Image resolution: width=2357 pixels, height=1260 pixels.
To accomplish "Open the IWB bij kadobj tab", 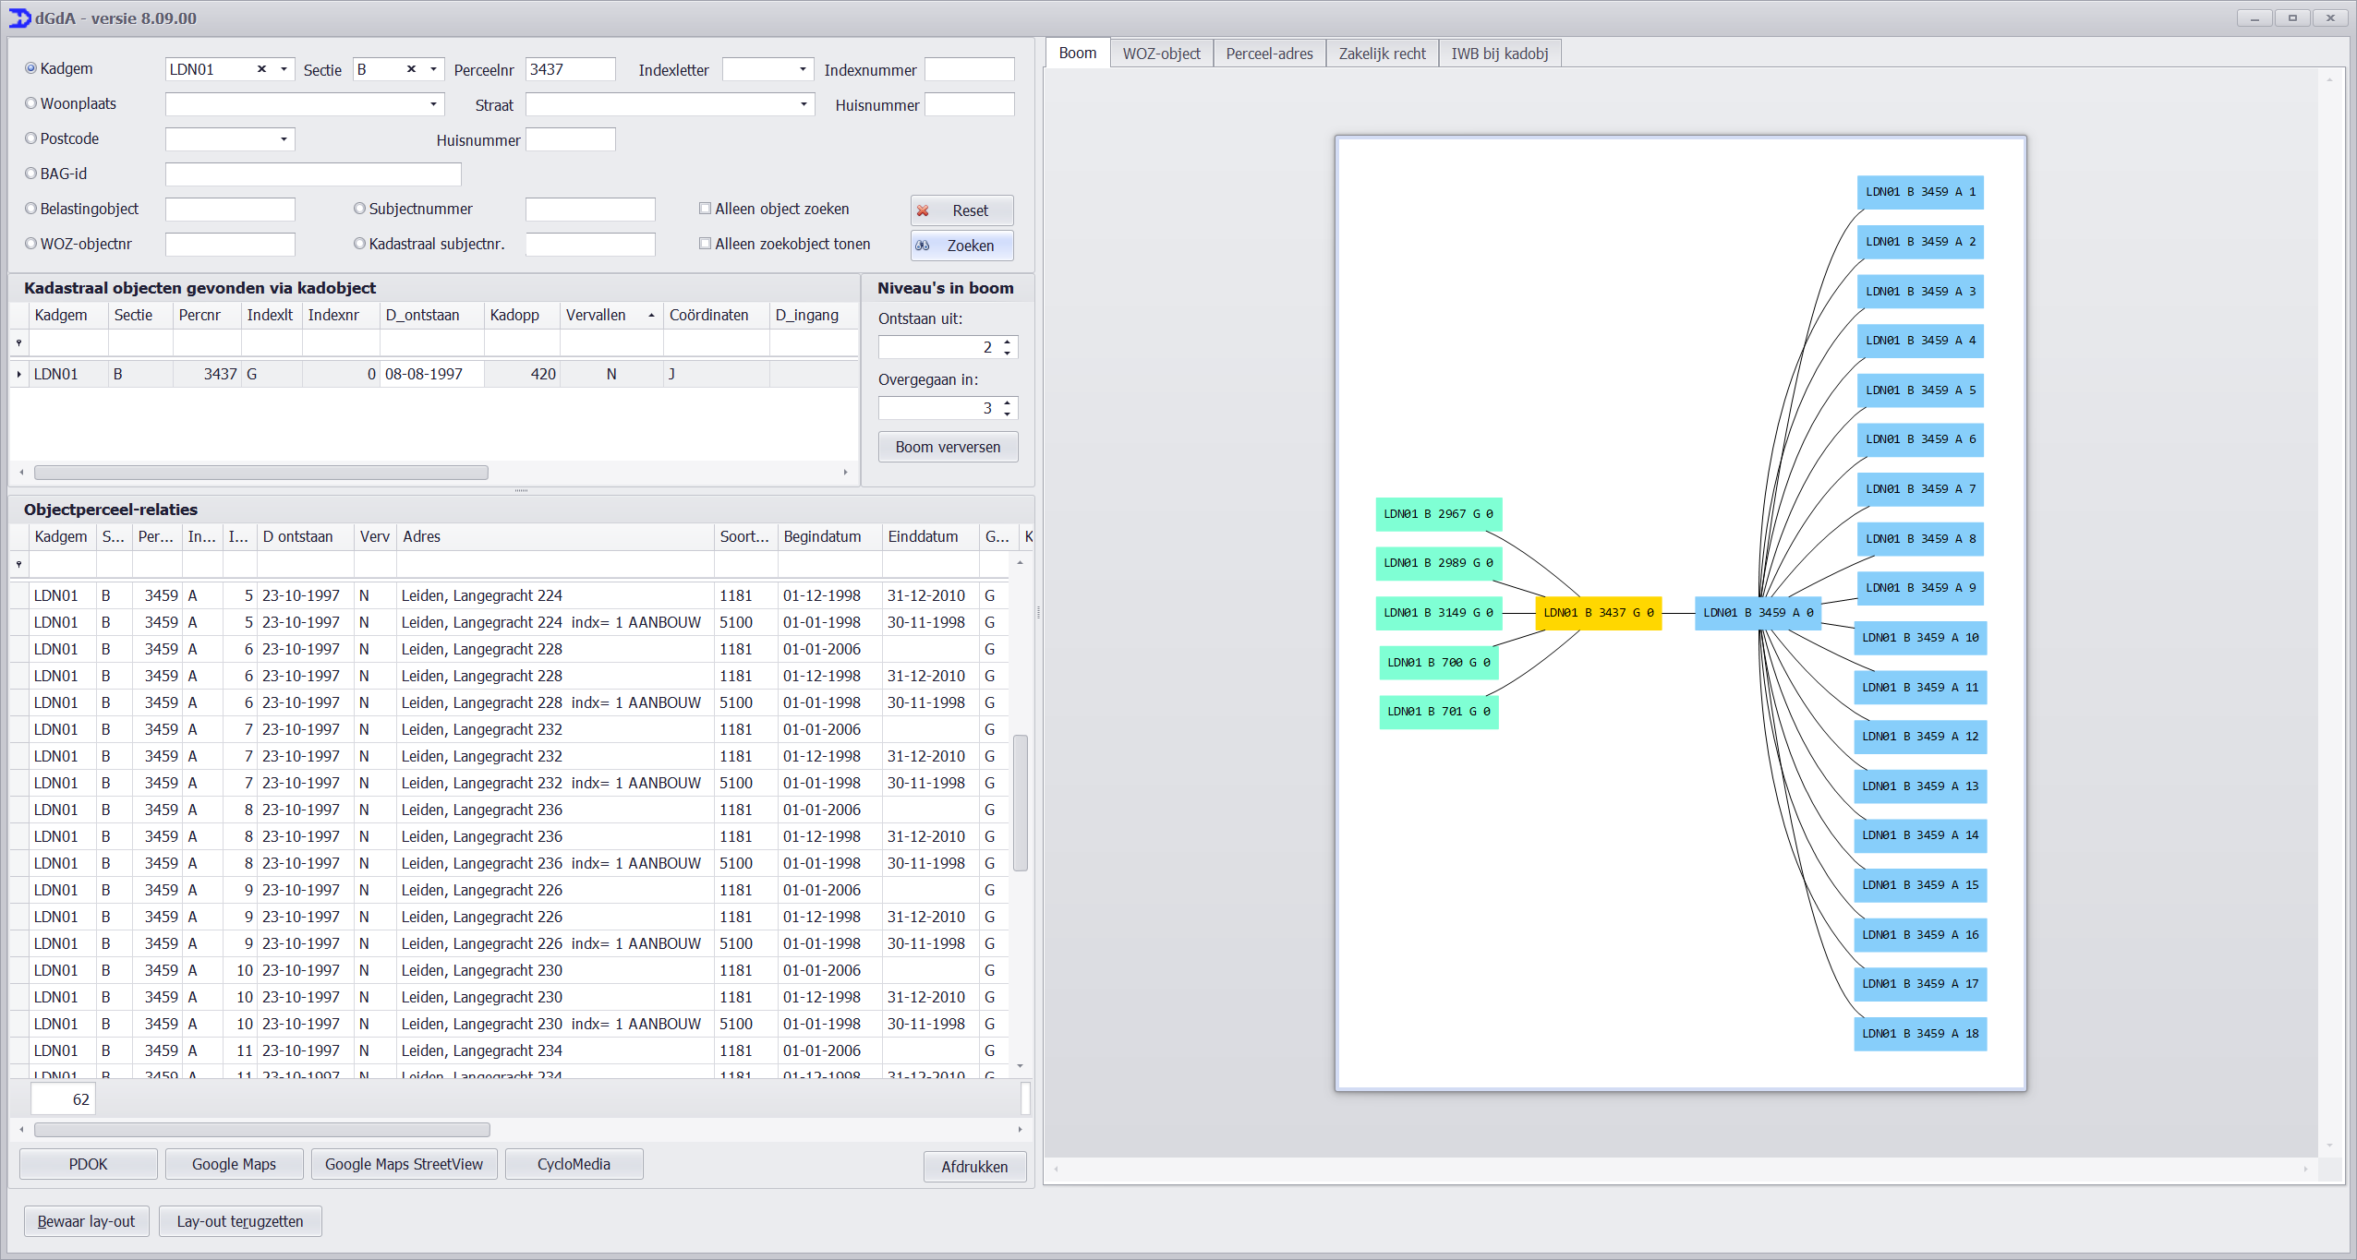I will pyautogui.click(x=1499, y=54).
